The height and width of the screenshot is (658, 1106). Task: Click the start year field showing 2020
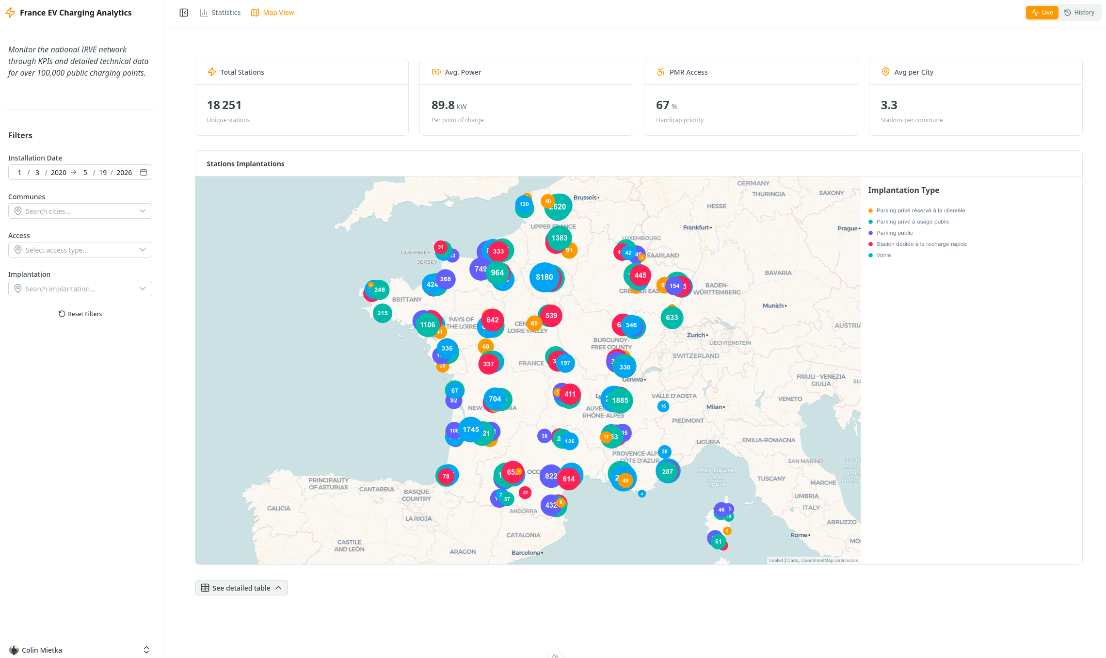pos(58,172)
